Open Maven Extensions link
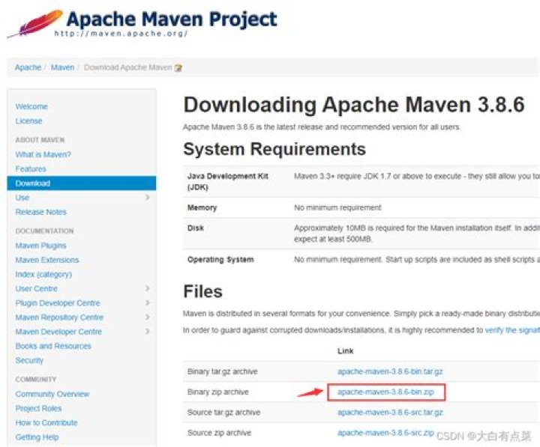This screenshot has height=447, width=540. click(46, 260)
